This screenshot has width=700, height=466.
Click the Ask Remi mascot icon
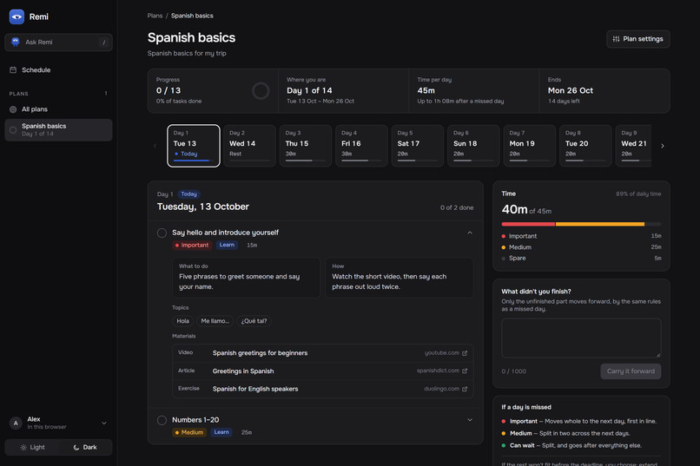(x=15, y=42)
